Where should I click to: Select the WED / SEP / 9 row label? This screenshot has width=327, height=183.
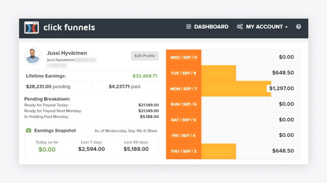pos(183,57)
